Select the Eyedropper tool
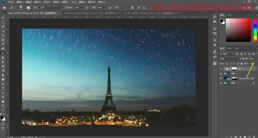258x138 pixels. pyautogui.click(x=3, y=44)
